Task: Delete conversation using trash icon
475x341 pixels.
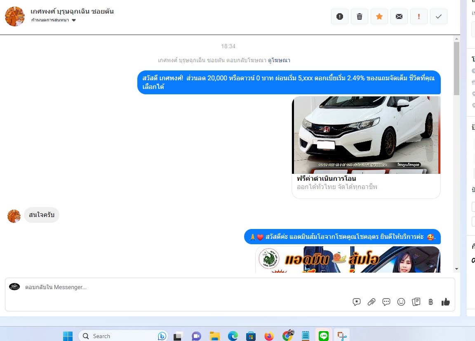Action: (360, 16)
